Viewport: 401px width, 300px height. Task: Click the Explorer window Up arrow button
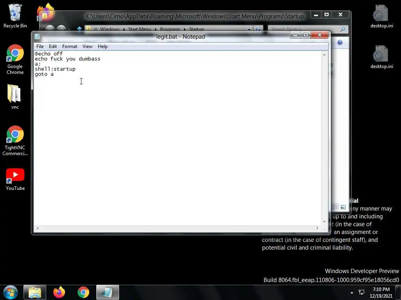coord(79,29)
